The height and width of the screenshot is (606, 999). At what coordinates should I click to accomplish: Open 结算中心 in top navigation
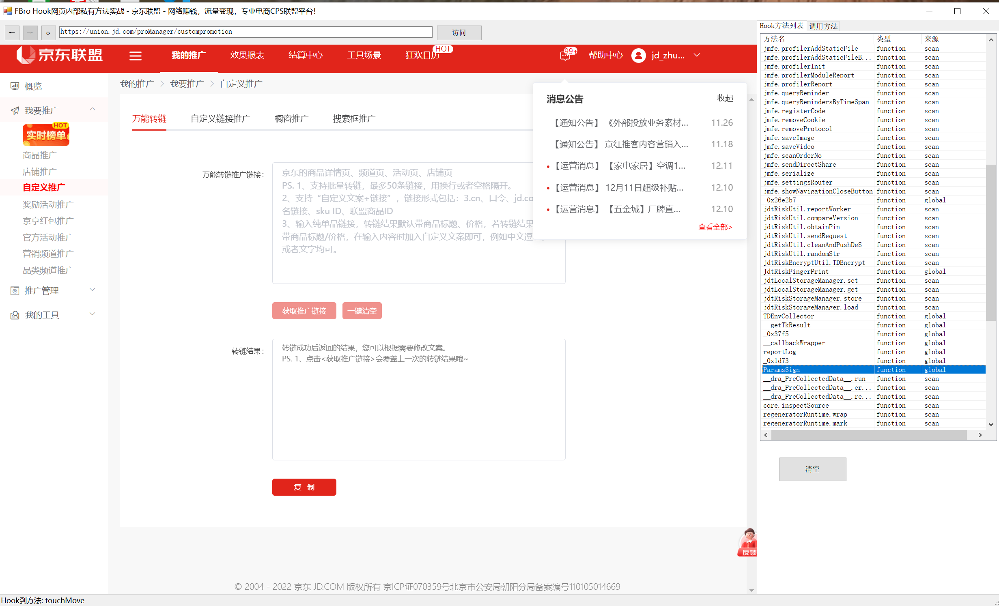pyautogui.click(x=306, y=55)
